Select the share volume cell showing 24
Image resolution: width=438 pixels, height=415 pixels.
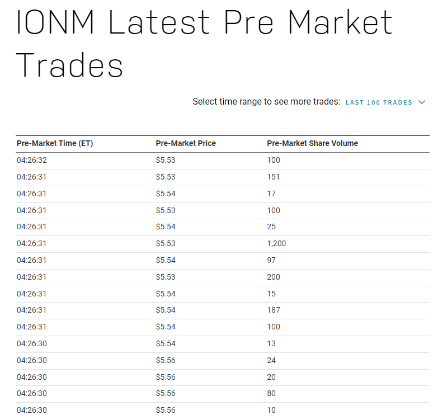tap(271, 361)
